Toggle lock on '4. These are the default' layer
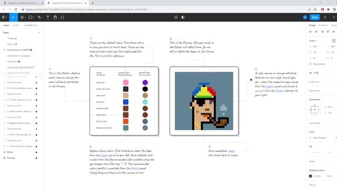 pos(36,111)
